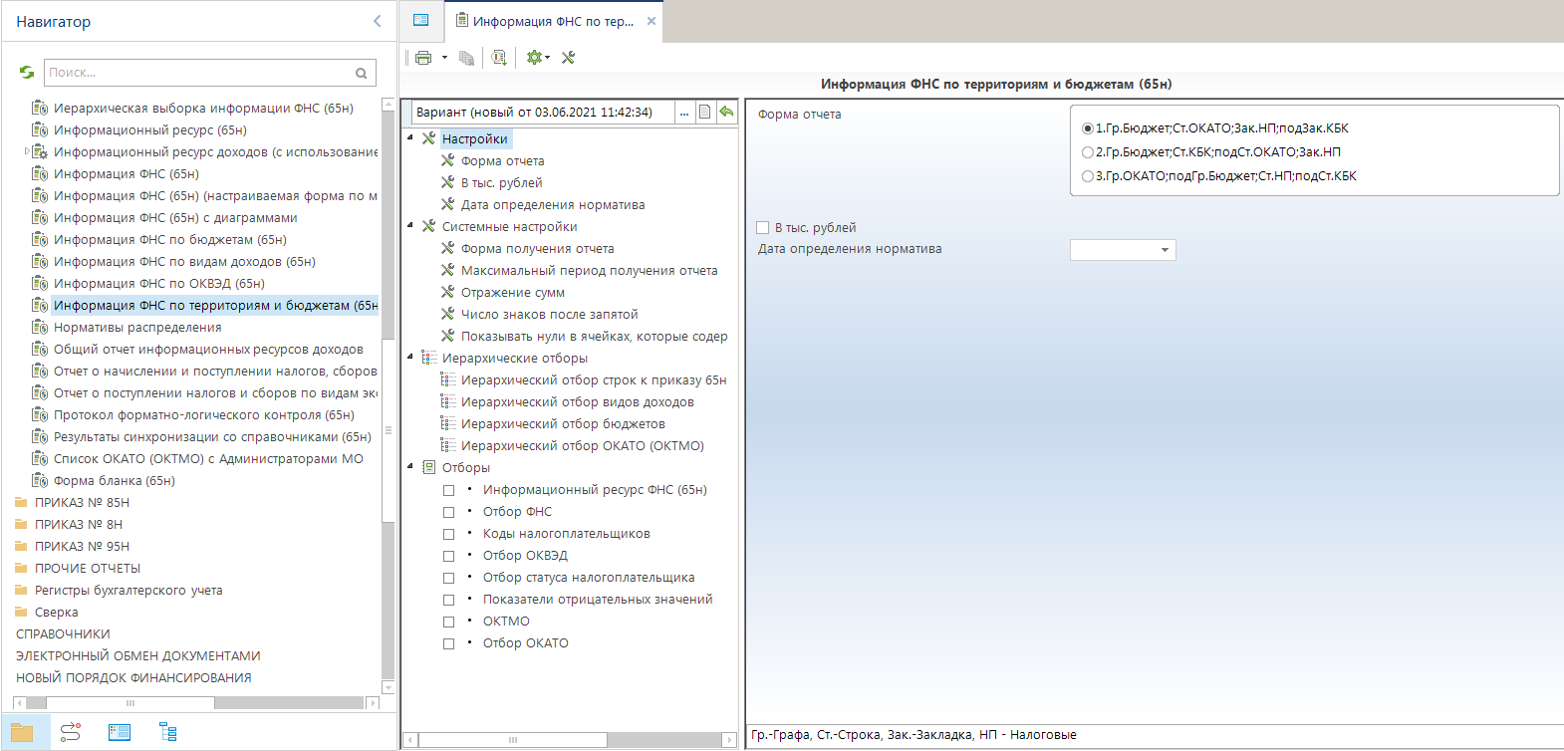Check the Отбор ОКАТО checkbox
The image size is (1564, 751).
point(448,643)
